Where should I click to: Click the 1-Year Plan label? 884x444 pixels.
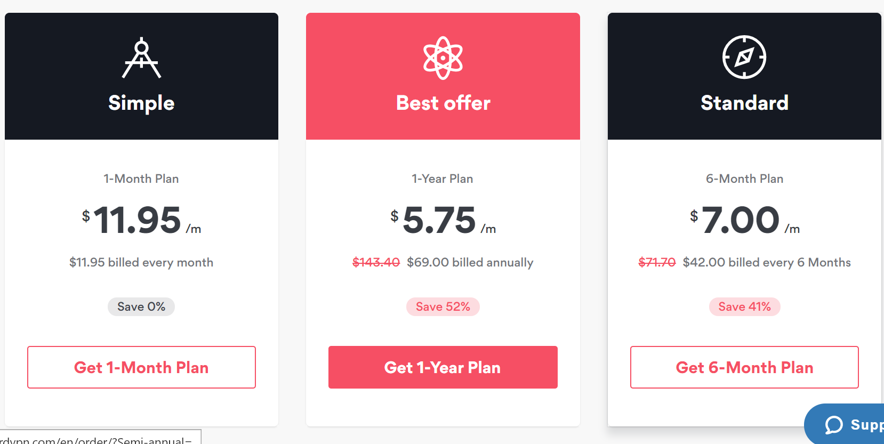[x=443, y=179]
